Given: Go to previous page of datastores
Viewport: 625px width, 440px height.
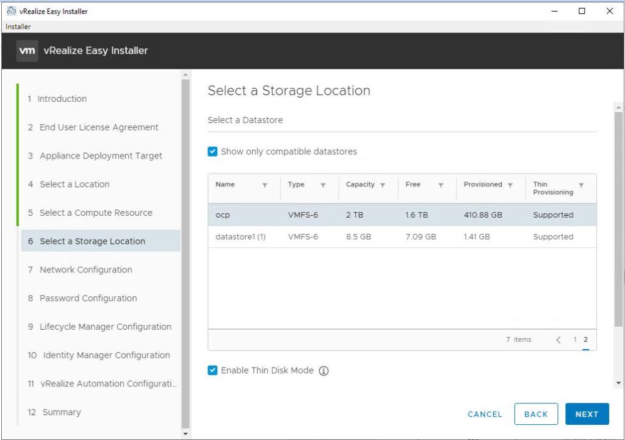Looking at the screenshot, I should (558, 340).
